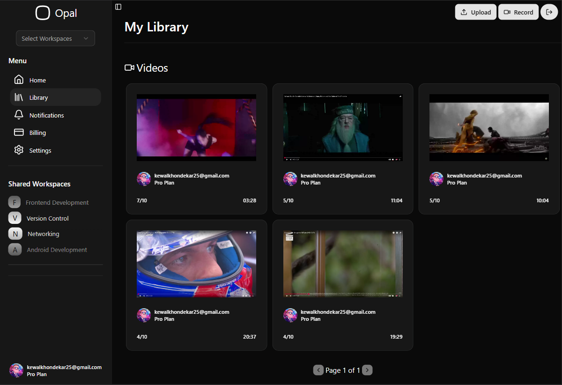The image size is (562, 385).
Task: Click the Upload button
Action: 476,12
